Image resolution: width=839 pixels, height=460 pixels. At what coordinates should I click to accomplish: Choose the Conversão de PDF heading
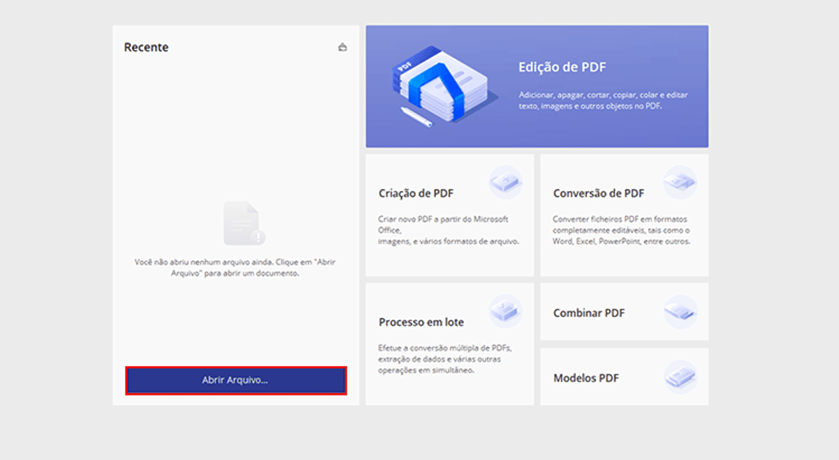(599, 194)
